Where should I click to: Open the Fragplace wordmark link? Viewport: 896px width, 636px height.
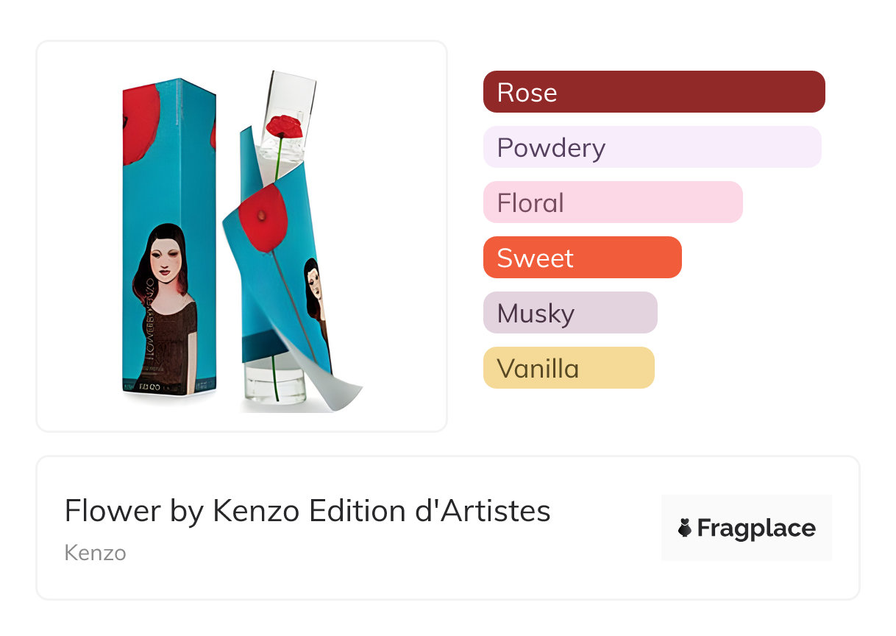[x=756, y=528]
